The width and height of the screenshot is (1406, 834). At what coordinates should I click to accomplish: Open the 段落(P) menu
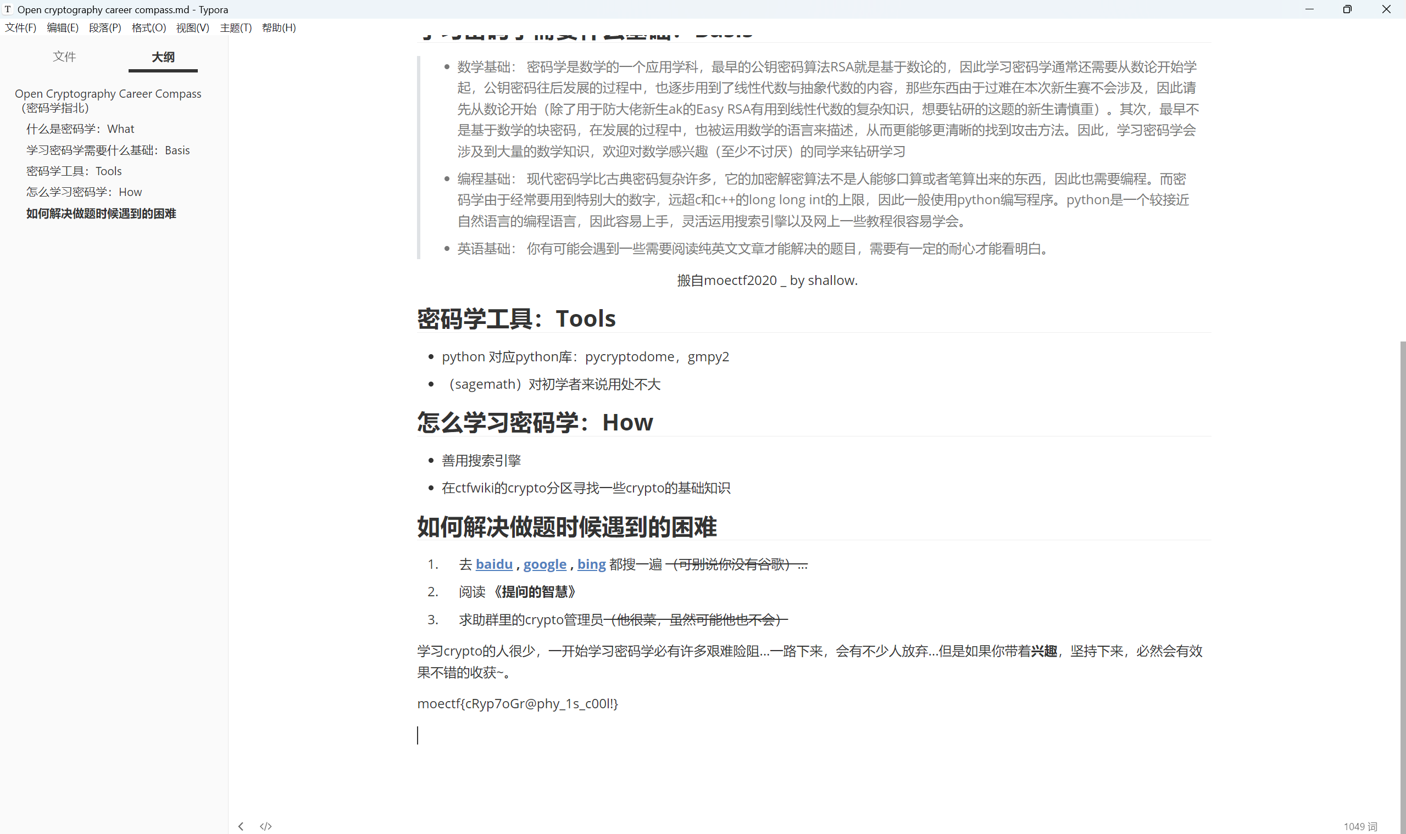(x=105, y=27)
